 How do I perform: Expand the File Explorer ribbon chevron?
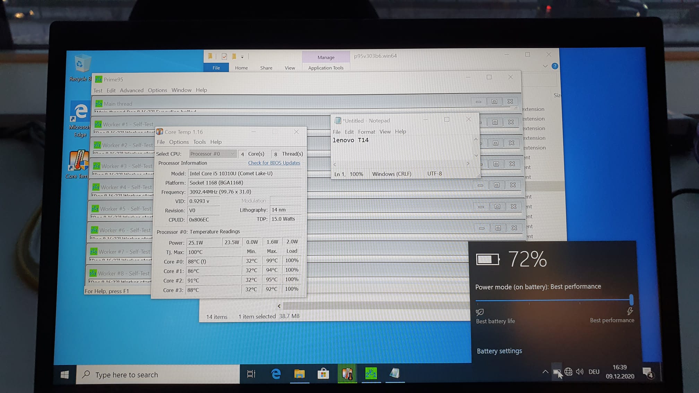point(545,66)
